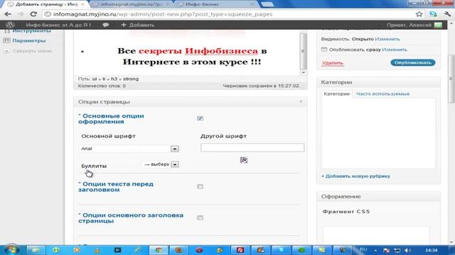This screenshot has width=455, height=255.
Task: Open Windows Start button
Action: 11,250
